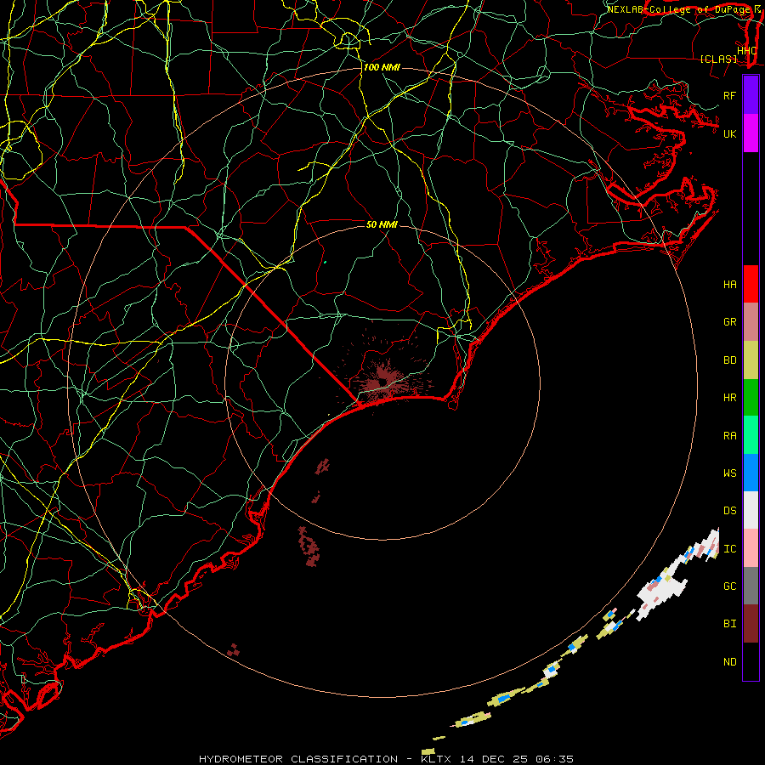This screenshot has width=765, height=765.
Task: Click the 100 NMI range ring label
Action: (382, 67)
